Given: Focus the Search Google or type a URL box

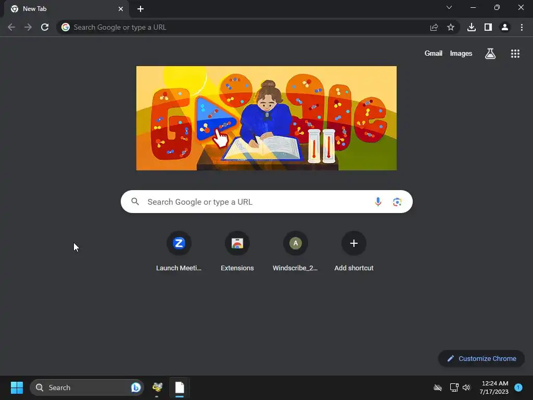Looking at the screenshot, I should 266,202.
